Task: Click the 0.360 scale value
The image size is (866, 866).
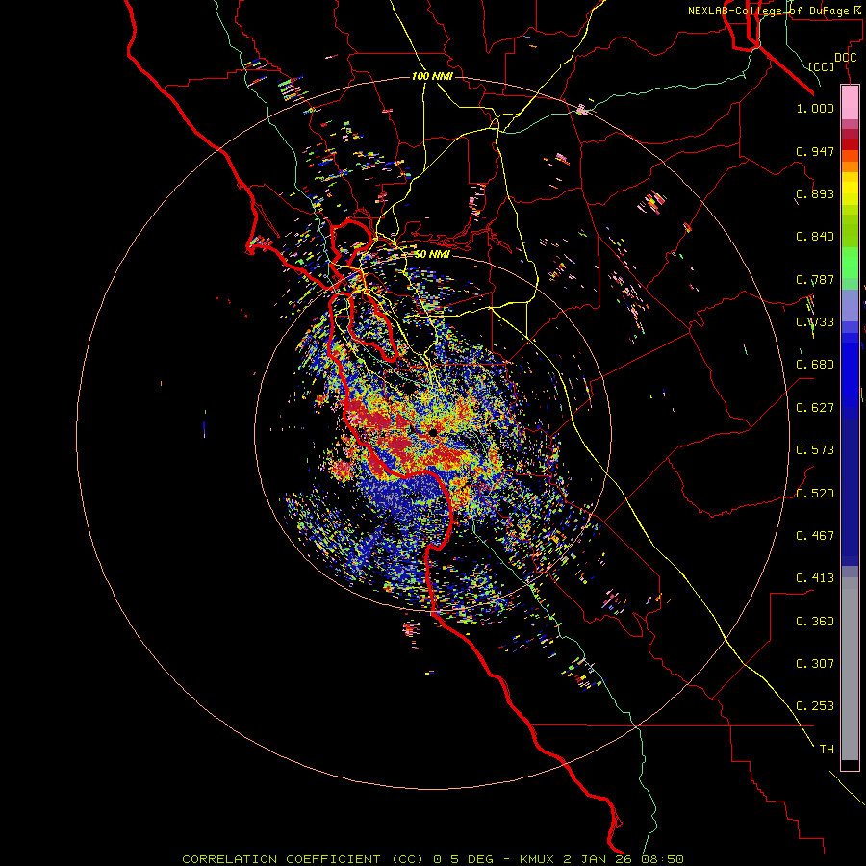Action: 815,622
